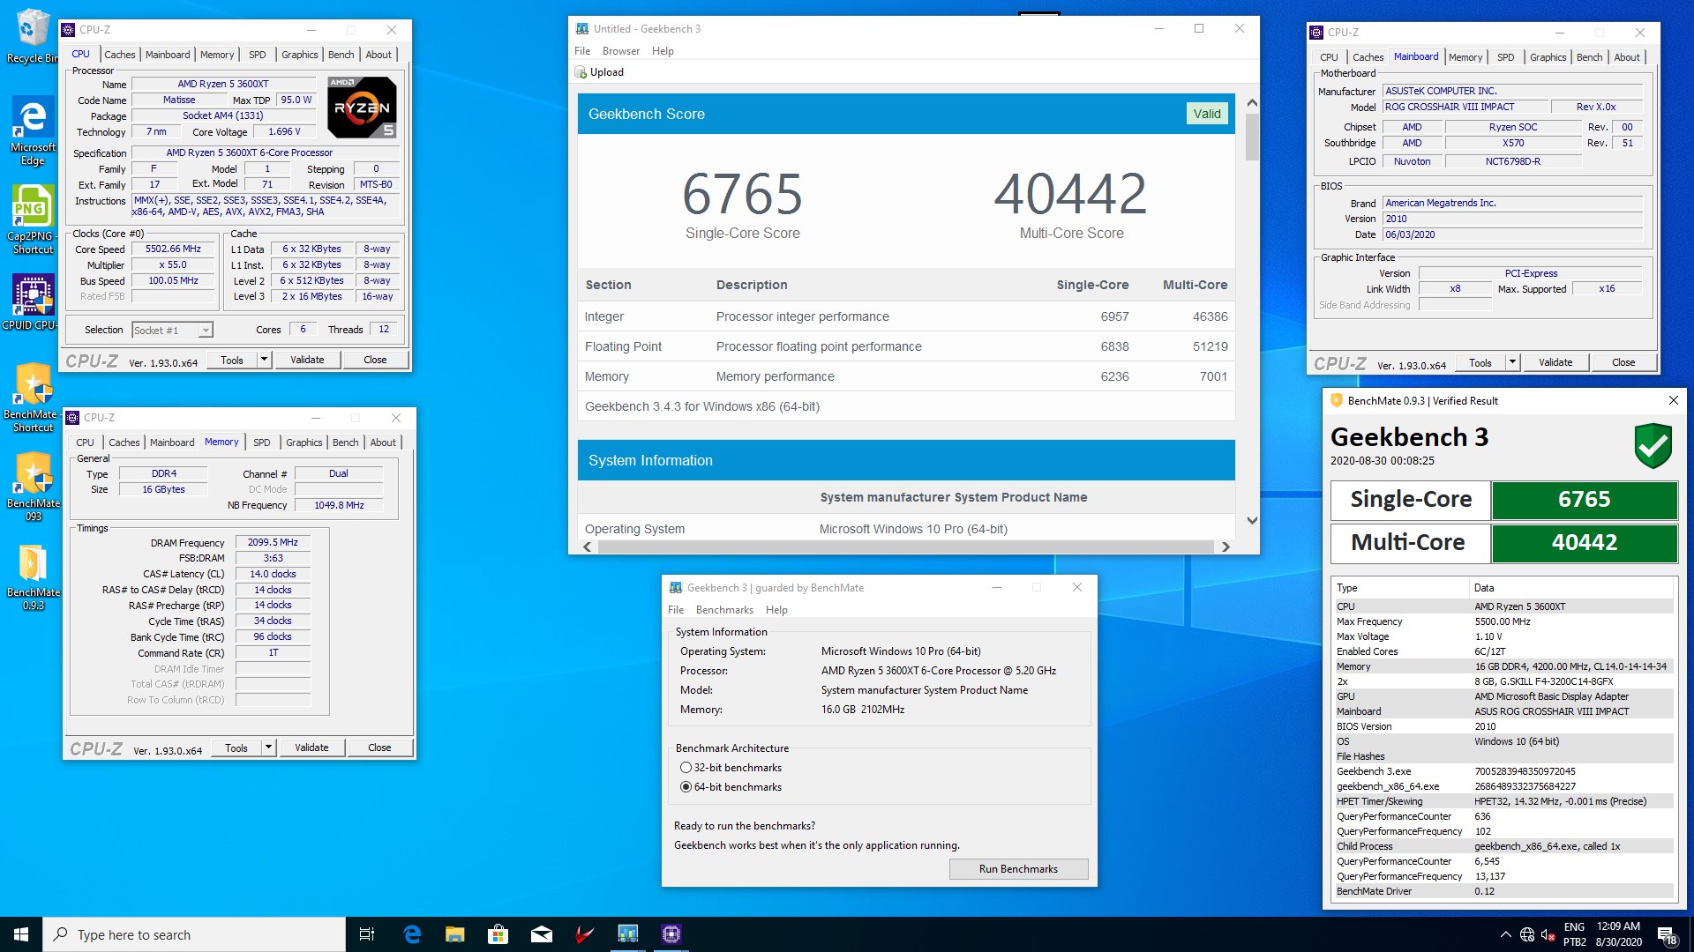Image resolution: width=1694 pixels, height=952 pixels.
Task: Open File Explorer from the taskbar
Action: pyautogui.click(x=455, y=934)
